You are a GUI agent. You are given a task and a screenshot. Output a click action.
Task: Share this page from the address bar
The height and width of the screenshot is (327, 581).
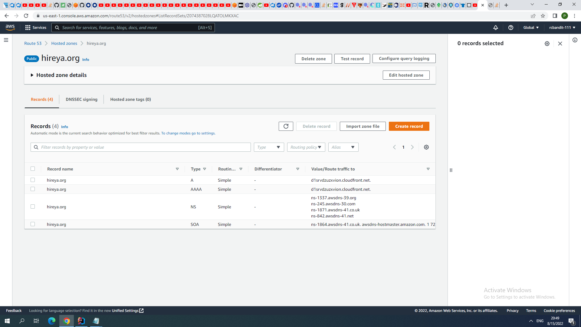pos(533,16)
